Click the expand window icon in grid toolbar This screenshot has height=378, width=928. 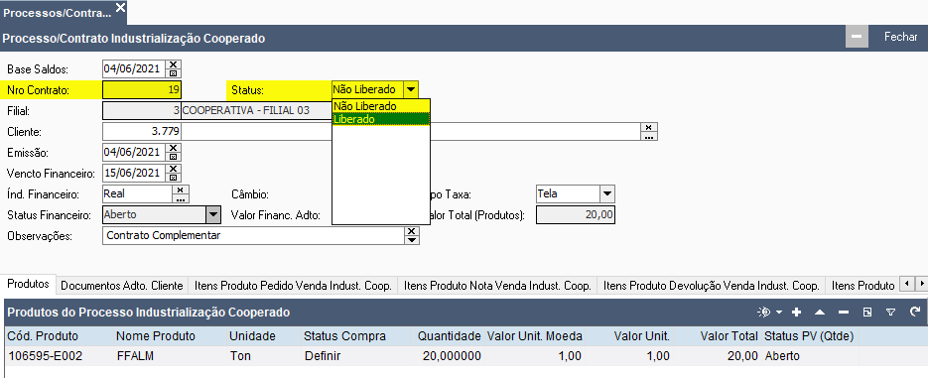pyautogui.click(x=867, y=312)
